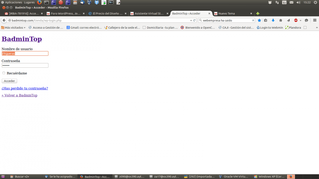This screenshot has height=179, width=319.
Task: Open the terminal icon in the top panel
Action: pos(46,2)
